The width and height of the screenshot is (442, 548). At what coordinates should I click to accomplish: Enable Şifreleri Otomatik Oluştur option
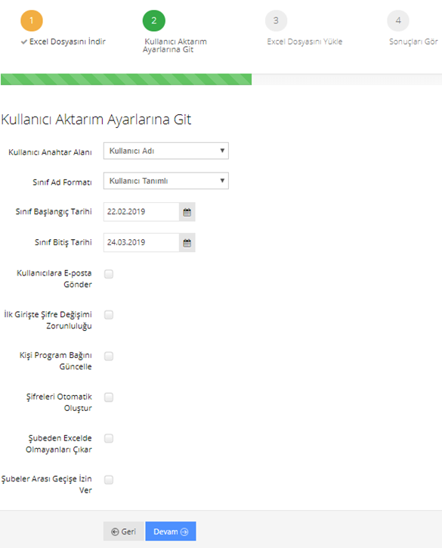pos(109,397)
